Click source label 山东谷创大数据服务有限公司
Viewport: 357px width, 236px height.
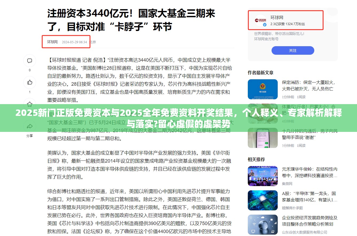point(305,232)
